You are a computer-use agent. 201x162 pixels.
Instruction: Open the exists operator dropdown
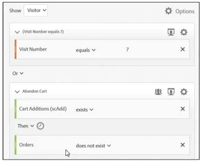click(x=85, y=110)
